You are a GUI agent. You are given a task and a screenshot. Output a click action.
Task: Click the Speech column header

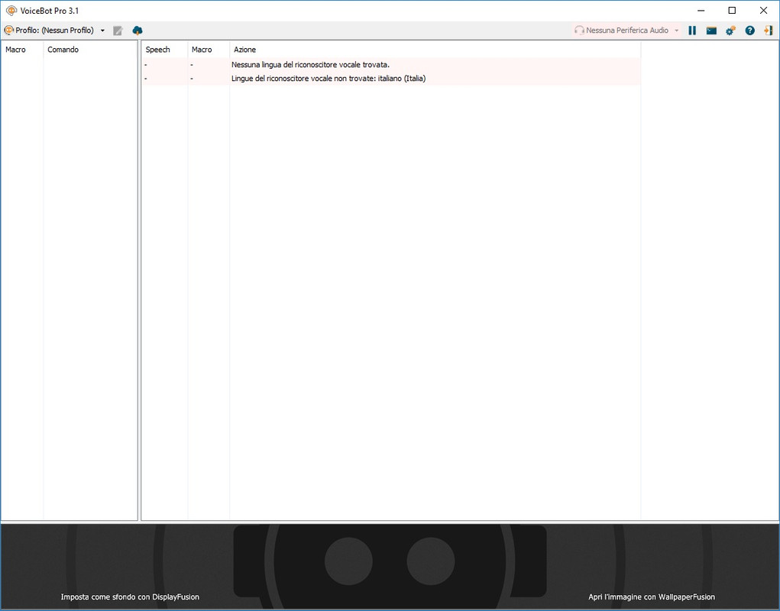165,50
